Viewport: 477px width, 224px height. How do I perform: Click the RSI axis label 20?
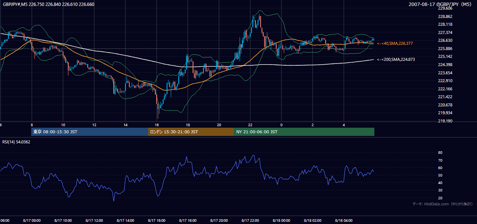click(x=440, y=198)
